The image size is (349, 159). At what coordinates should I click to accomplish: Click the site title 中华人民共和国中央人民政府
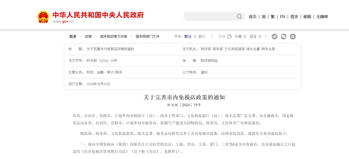coord(98,15)
